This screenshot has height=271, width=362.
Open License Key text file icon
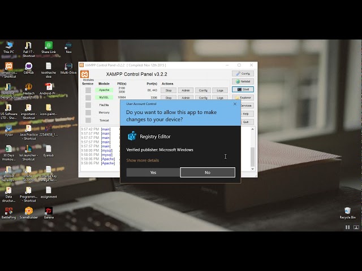pyautogui.click(x=49, y=173)
